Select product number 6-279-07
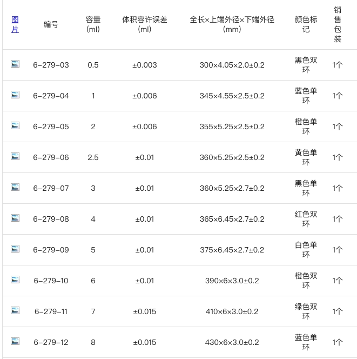The height and width of the screenshot is (359, 357). tap(51, 188)
